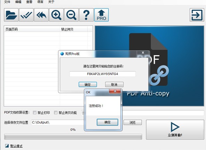Close the 购买Pro版 dialog
Image resolution: width=206 pixels, height=150 pixels.
[143, 53]
